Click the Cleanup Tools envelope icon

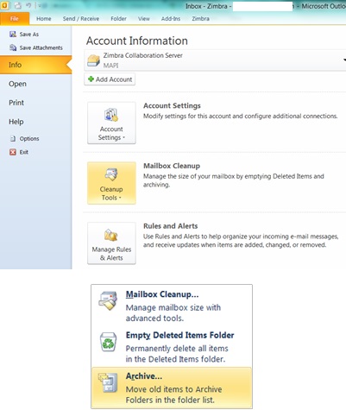[111, 174]
